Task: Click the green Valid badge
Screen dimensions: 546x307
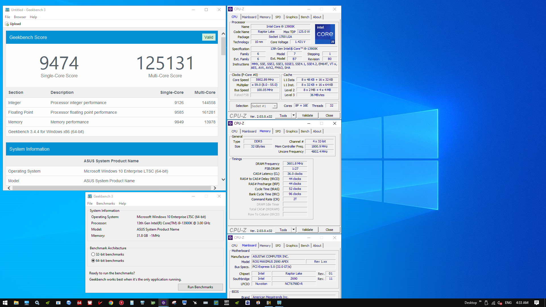Action: tap(209, 37)
